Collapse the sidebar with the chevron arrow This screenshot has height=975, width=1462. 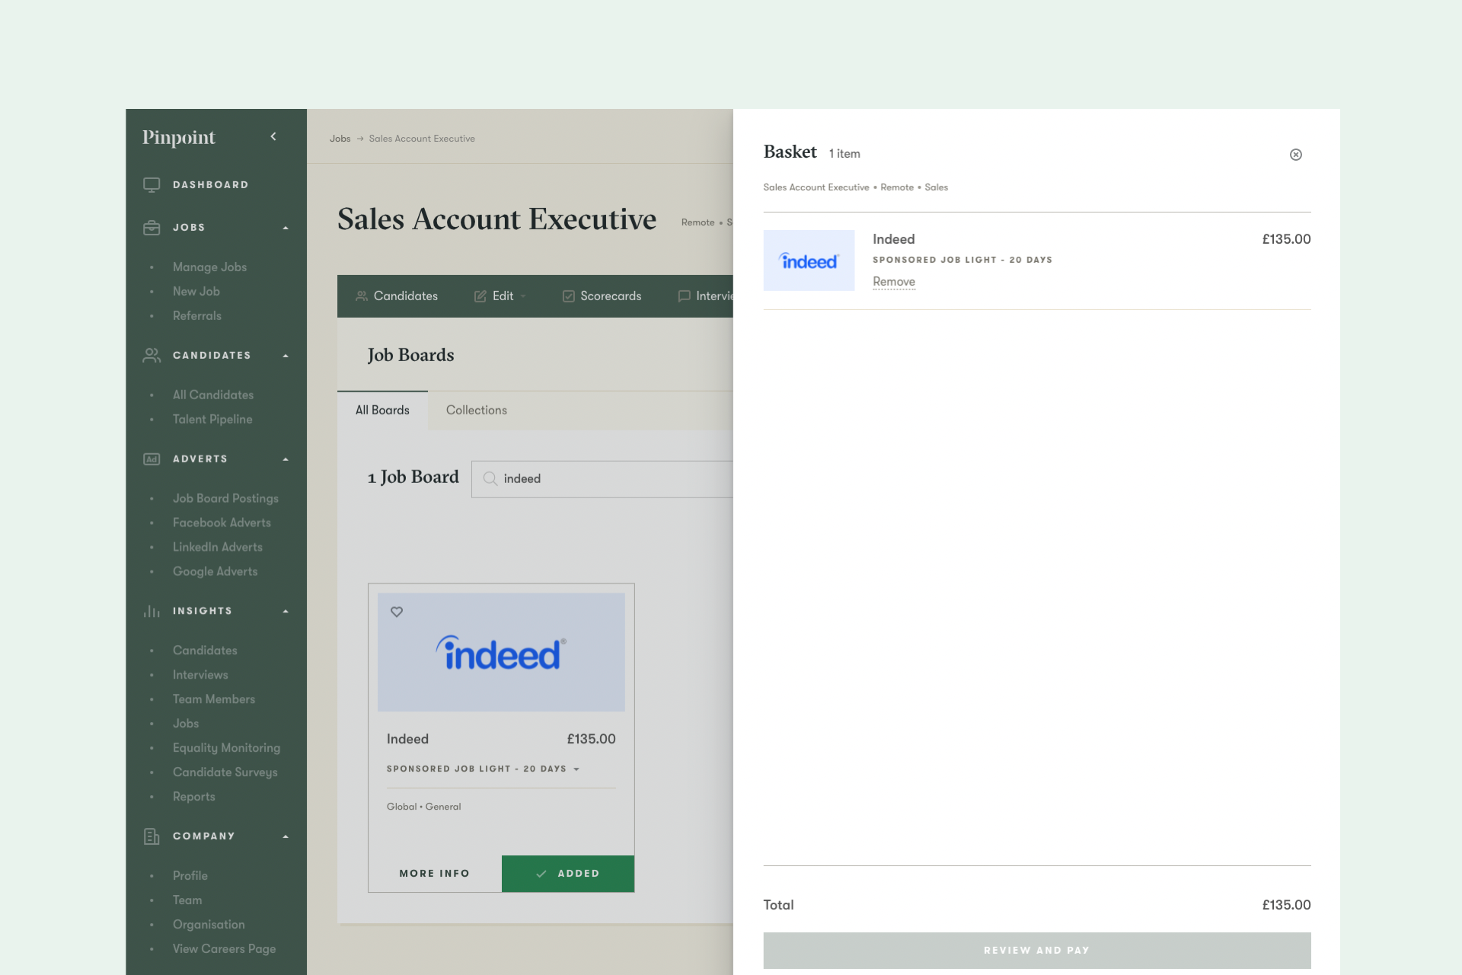tap(273, 136)
